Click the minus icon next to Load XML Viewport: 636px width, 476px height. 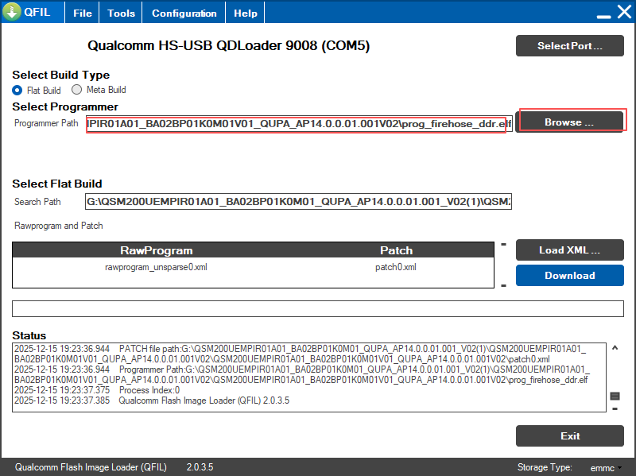[x=503, y=244]
